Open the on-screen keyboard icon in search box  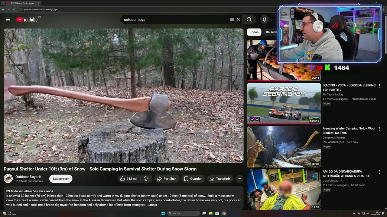(x=232, y=20)
